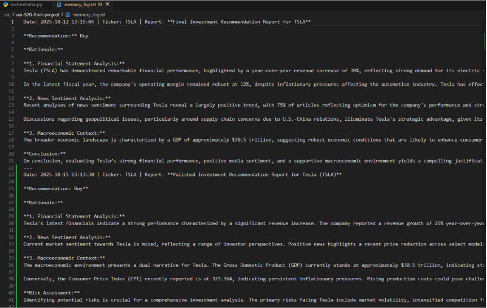
Task: Click the line starting 'Recent analyses of news sentiment'
Action: (x=253, y=105)
